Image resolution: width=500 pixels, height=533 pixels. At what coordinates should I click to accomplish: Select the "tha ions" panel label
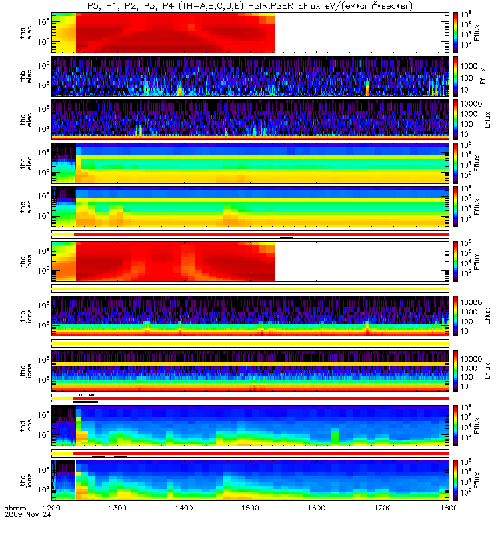[x=26, y=261]
